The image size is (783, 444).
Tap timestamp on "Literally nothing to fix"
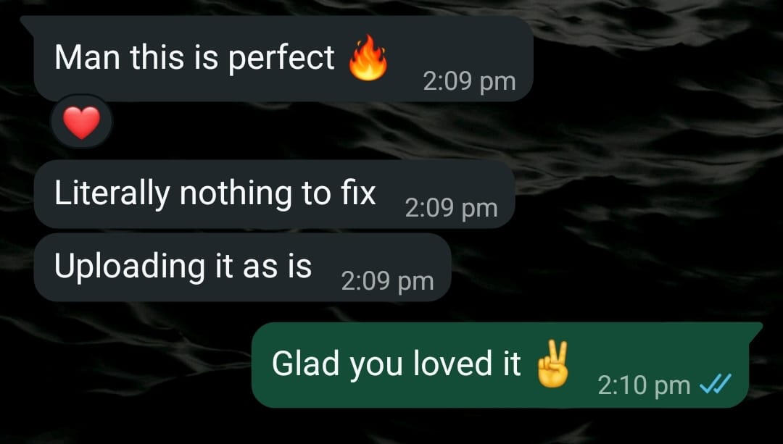tap(452, 209)
